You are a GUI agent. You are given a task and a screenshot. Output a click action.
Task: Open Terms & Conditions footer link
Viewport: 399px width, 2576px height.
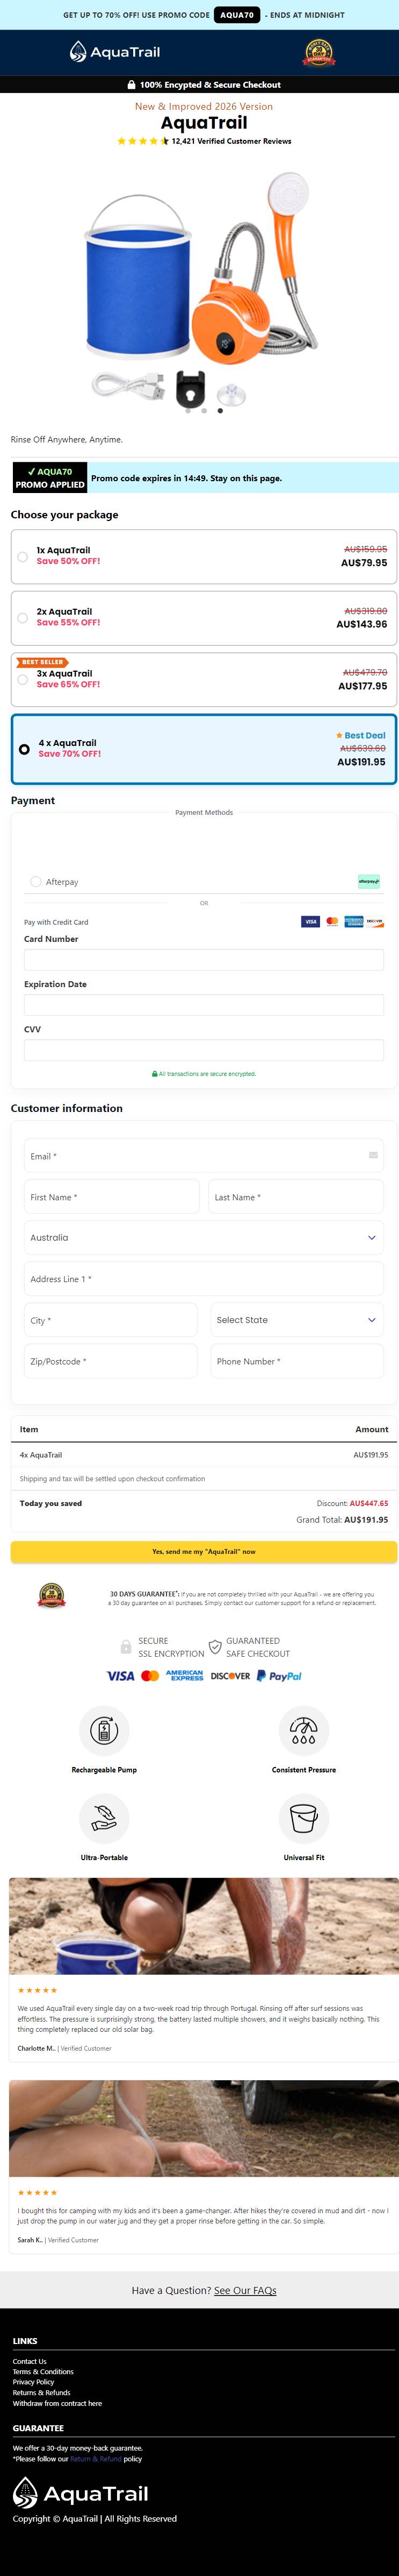pyautogui.click(x=43, y=2371)
